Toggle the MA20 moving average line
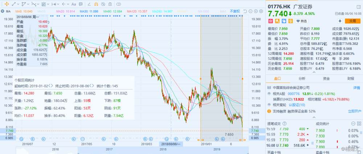 [x=65, y=11]
